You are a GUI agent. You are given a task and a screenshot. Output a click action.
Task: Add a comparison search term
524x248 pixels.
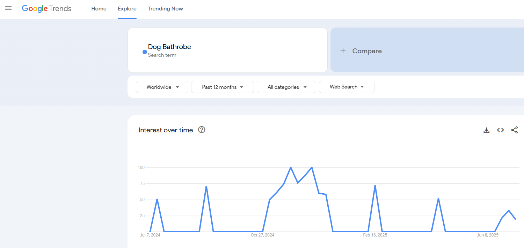(x=367, y=51)
